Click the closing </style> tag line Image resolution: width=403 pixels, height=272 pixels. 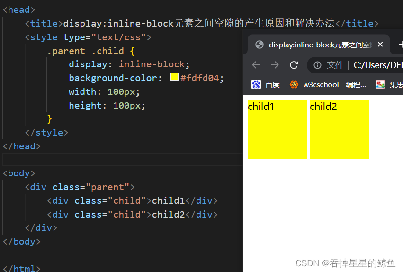[46, 133]
